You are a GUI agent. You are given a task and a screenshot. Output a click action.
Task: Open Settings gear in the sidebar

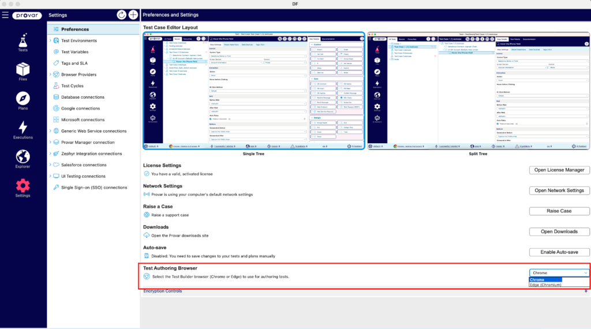click(23, 188)
